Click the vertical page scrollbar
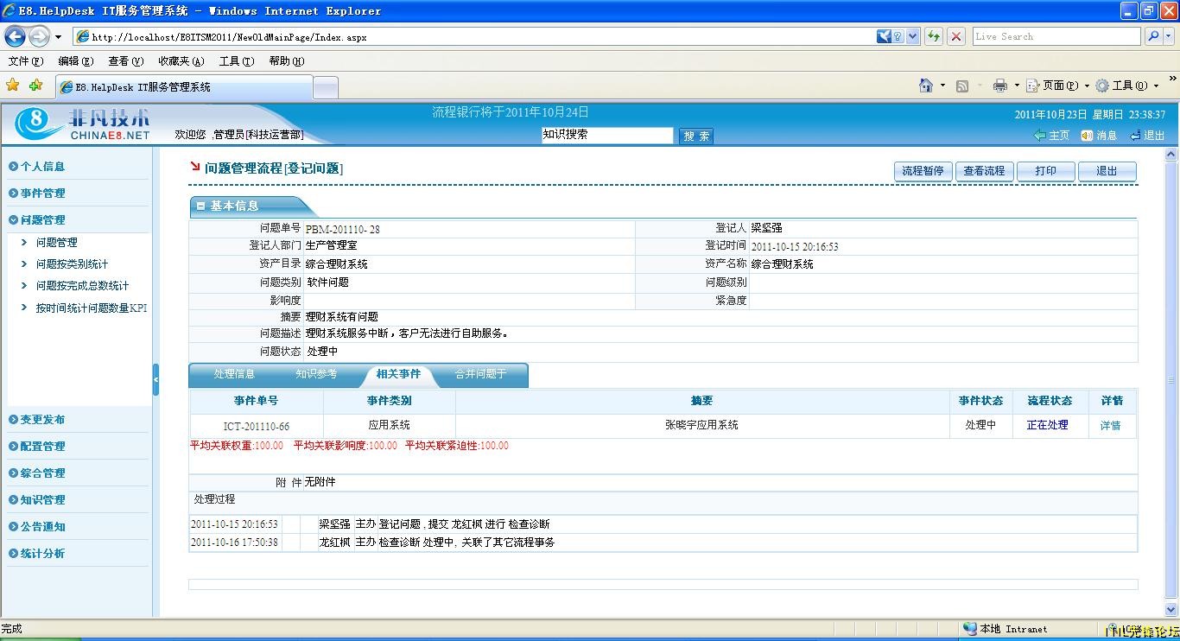Image resolution: width=1180 pixels, height=641 pixels. pyautogui.click(x=1171, y=380)
